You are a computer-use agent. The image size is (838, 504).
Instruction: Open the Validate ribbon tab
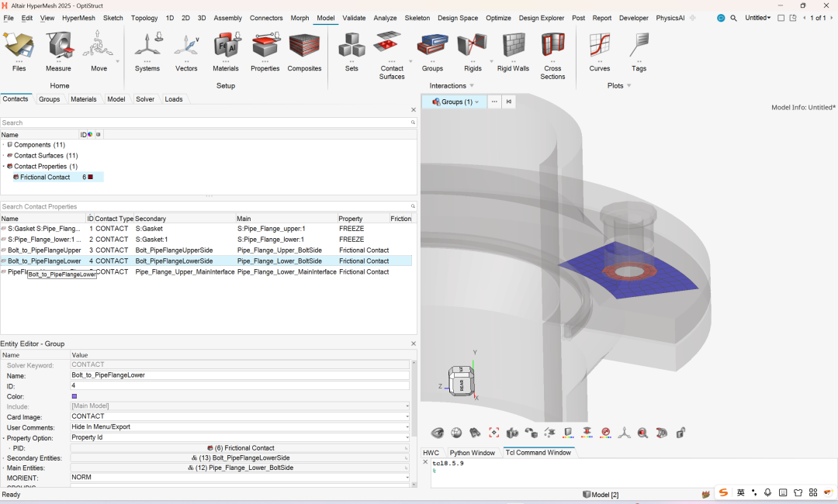(354, 18)
